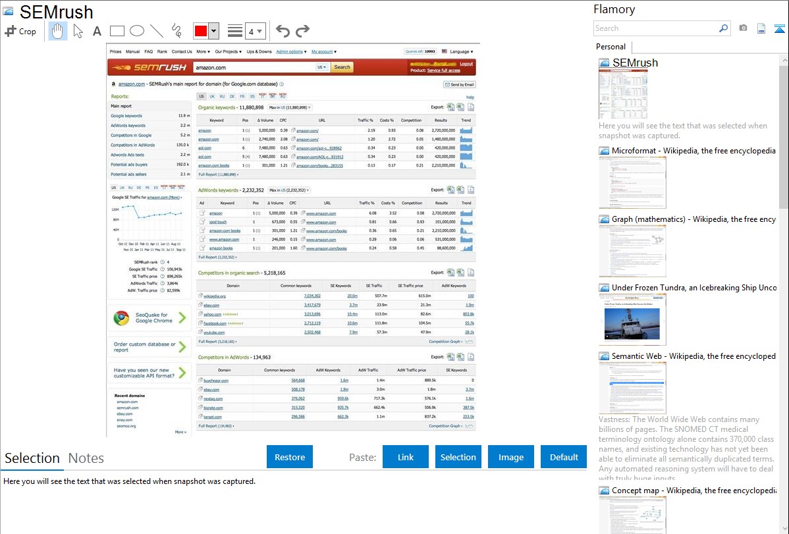Click the line thickness icon
789x534 pixels.
(x=235, y=31)
